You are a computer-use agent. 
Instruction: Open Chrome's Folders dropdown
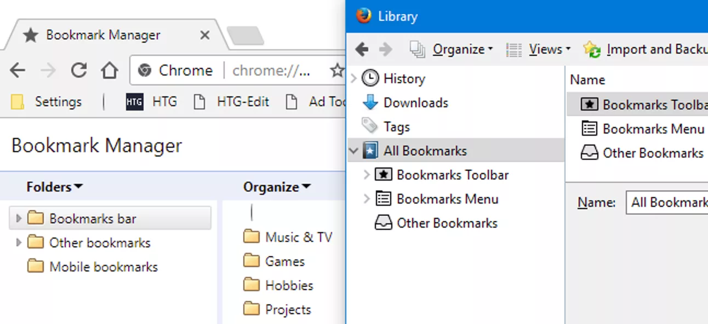[54, 187]
